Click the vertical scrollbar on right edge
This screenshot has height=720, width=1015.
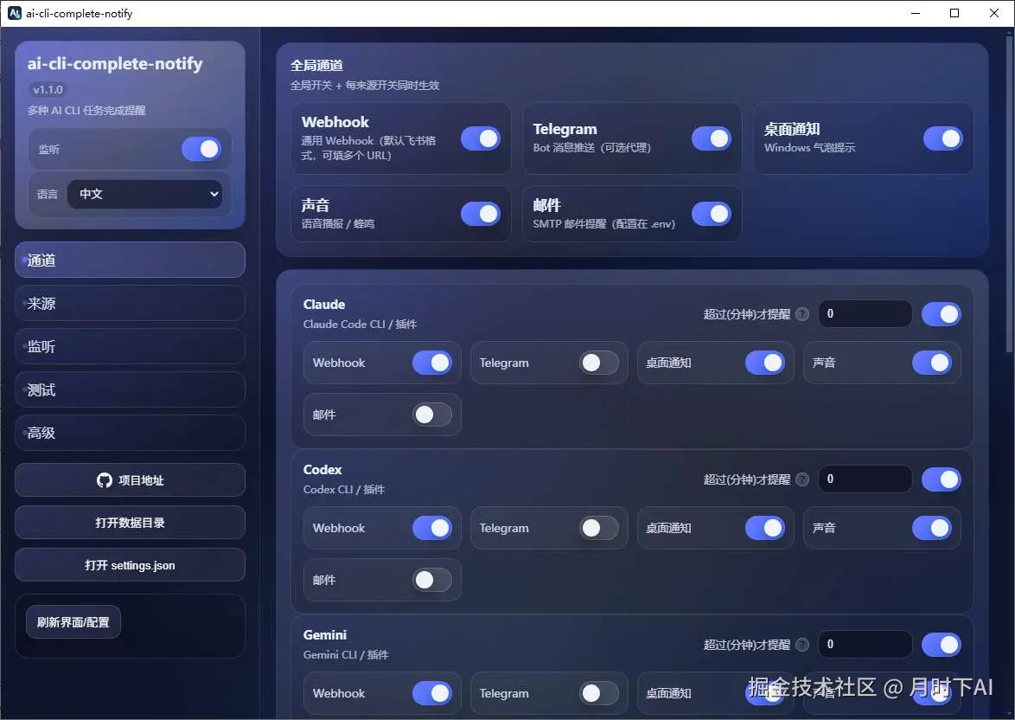click(1010, 195)
